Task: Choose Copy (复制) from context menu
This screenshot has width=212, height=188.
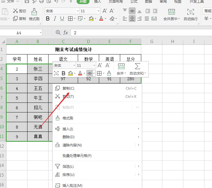Action: coord(97,88)
